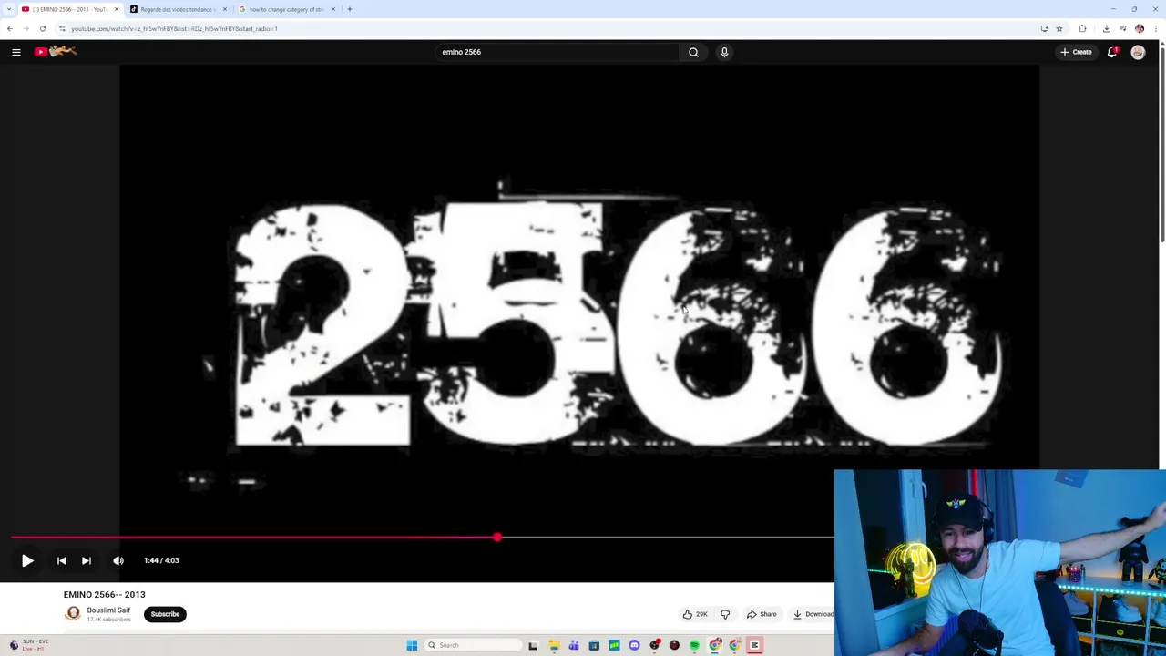This screenshot has width=1166, height=656.
Task: Reload the current page
Action: point(43,28)
